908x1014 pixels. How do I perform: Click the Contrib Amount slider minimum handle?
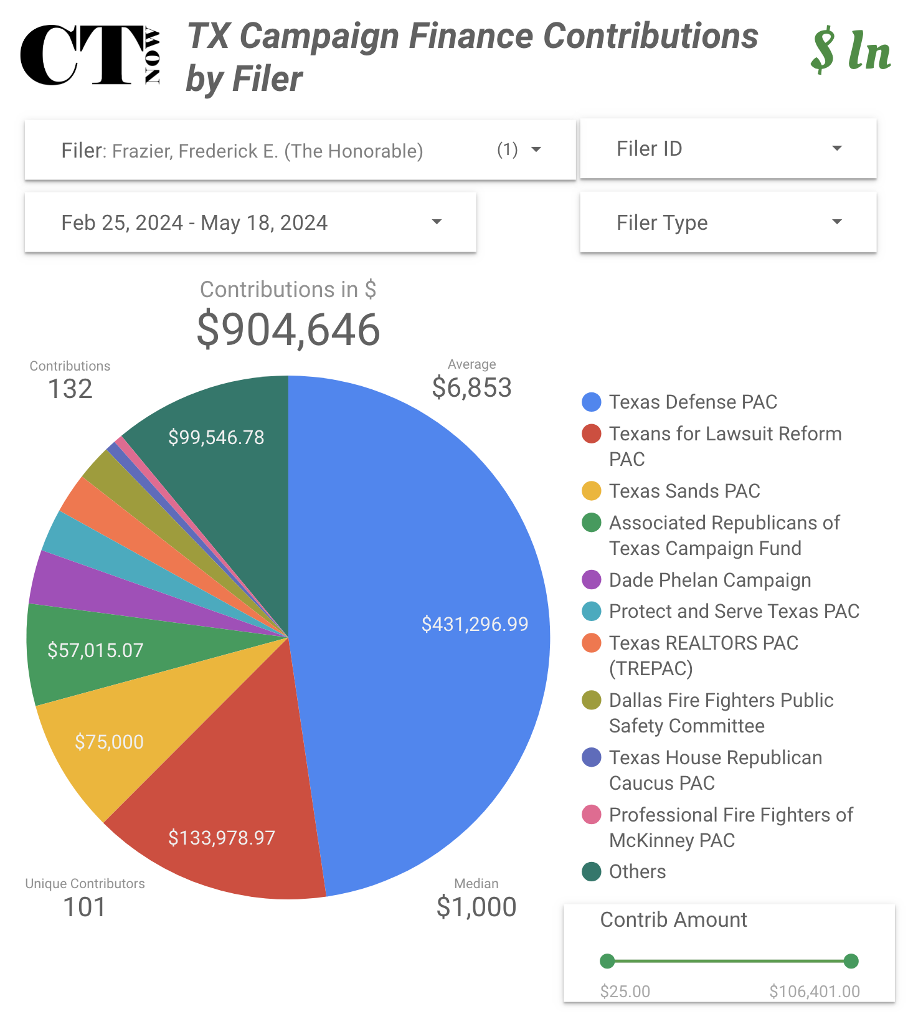(607, 961)
